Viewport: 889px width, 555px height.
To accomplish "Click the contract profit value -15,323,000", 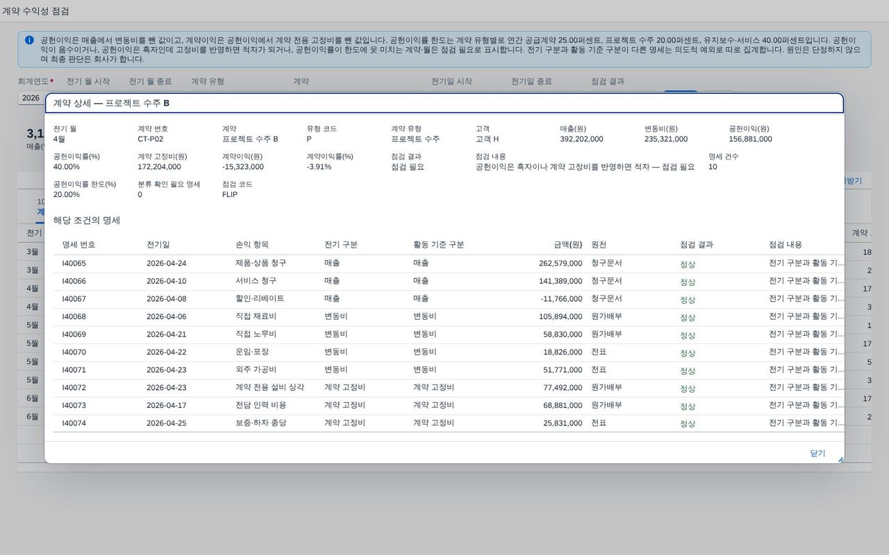I will [x=243, y=166].
